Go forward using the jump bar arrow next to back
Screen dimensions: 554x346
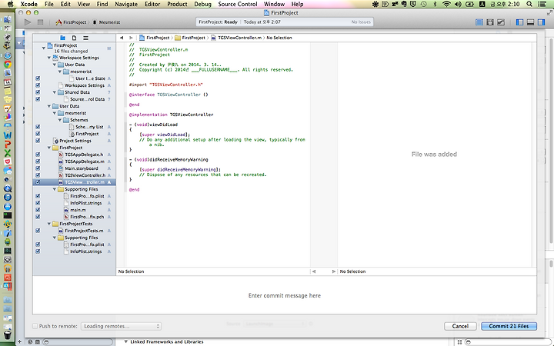[x=131, y=38]
